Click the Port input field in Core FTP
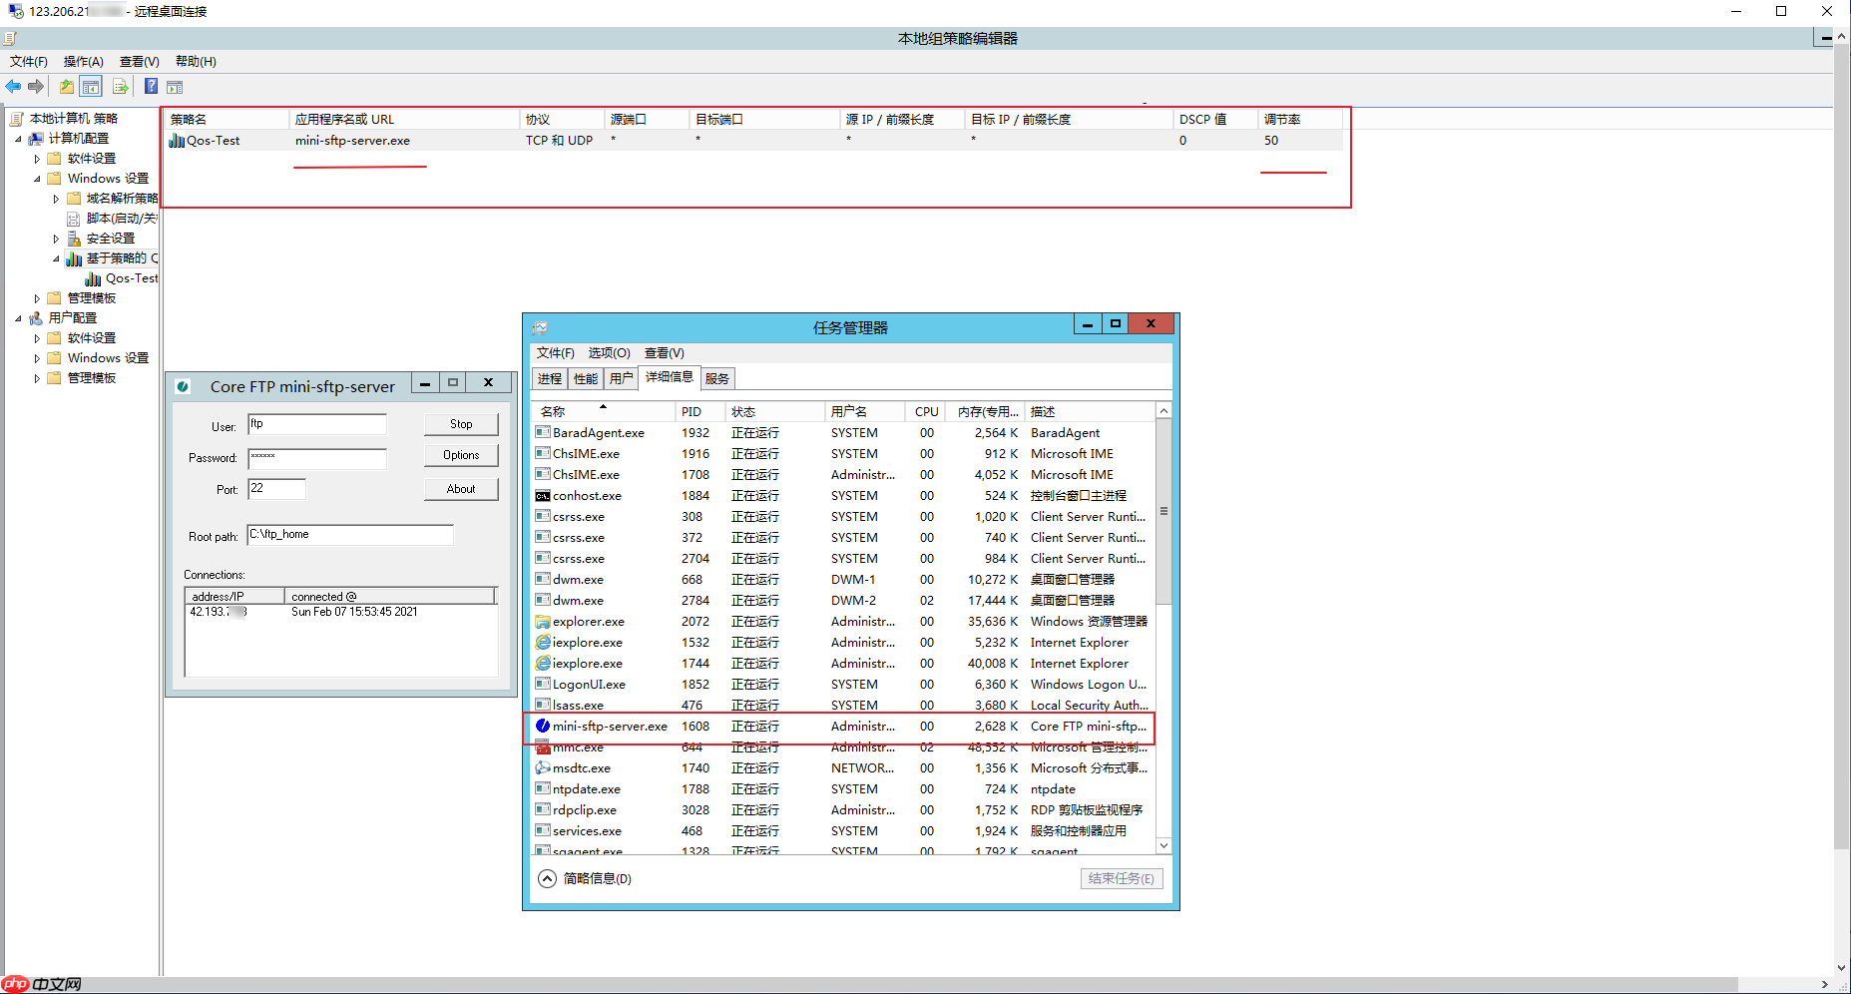Image resolution: width=1851 pixels, height=994 pixels. pyautogui.click(x=276, y=488)
